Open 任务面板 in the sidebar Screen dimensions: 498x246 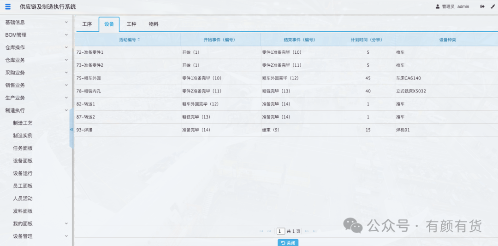[23, 148]
